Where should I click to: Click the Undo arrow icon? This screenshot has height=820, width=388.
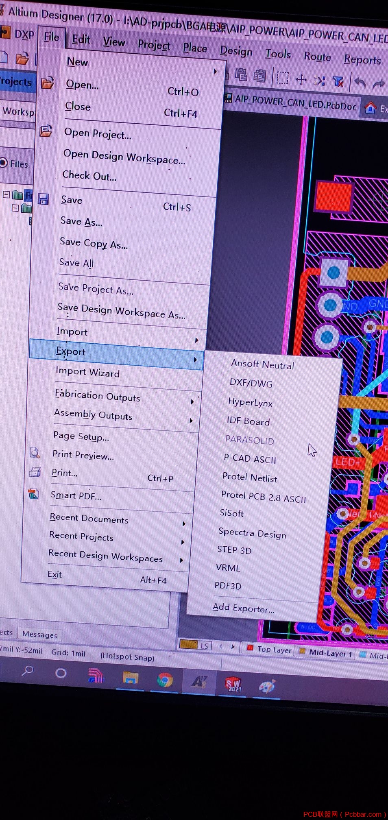[360, 83]
